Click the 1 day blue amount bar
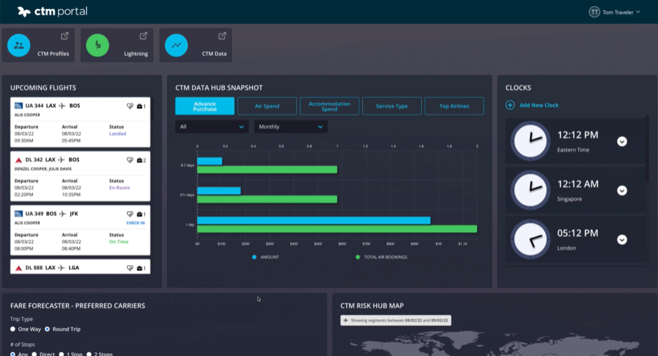Image resolution: width=658 pixels, height=356 pixels. (314, 220)
